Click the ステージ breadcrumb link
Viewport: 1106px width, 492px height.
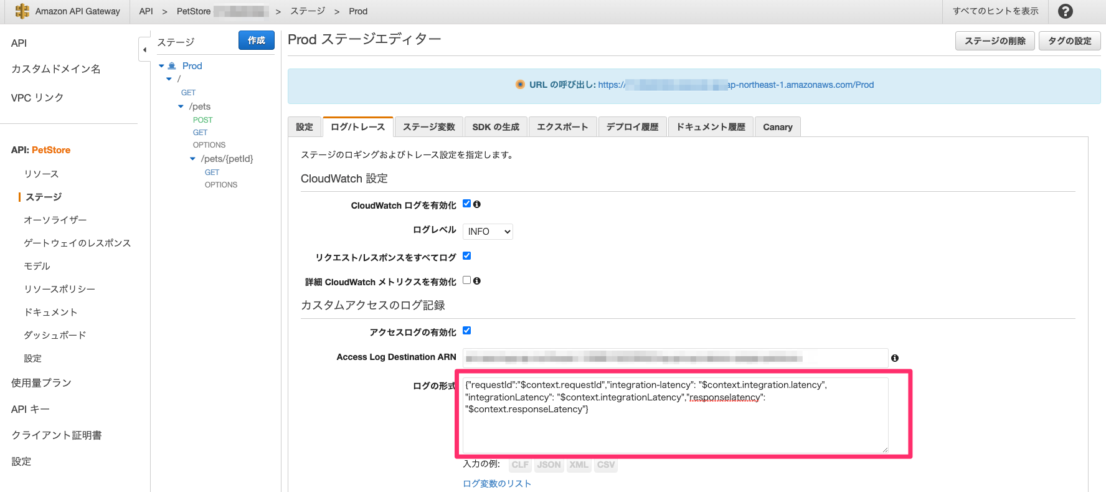pos(308,11)
